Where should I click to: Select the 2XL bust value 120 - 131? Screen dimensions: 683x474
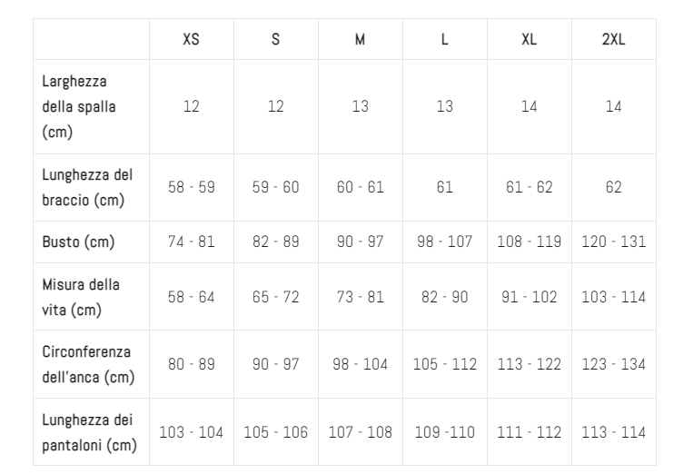(613, 242)
